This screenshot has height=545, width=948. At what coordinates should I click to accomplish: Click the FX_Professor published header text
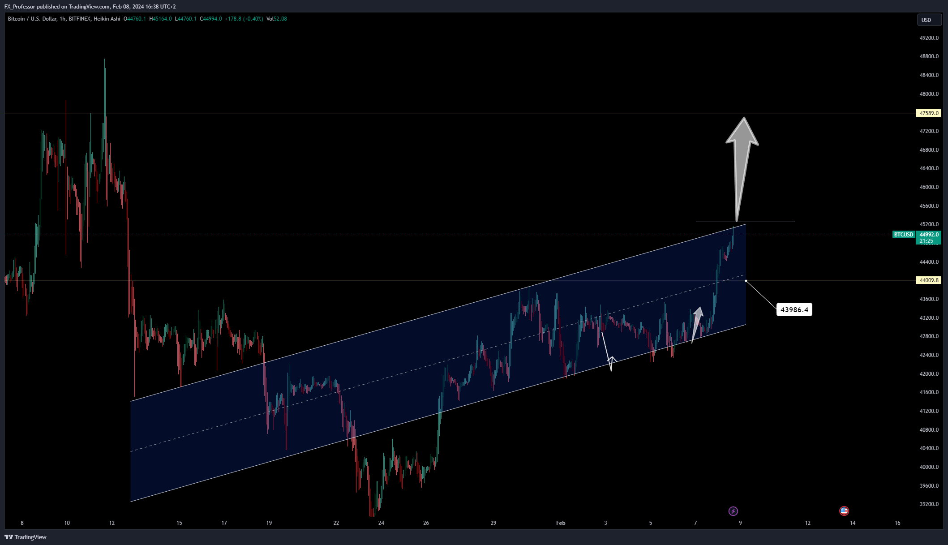[90, 7]
